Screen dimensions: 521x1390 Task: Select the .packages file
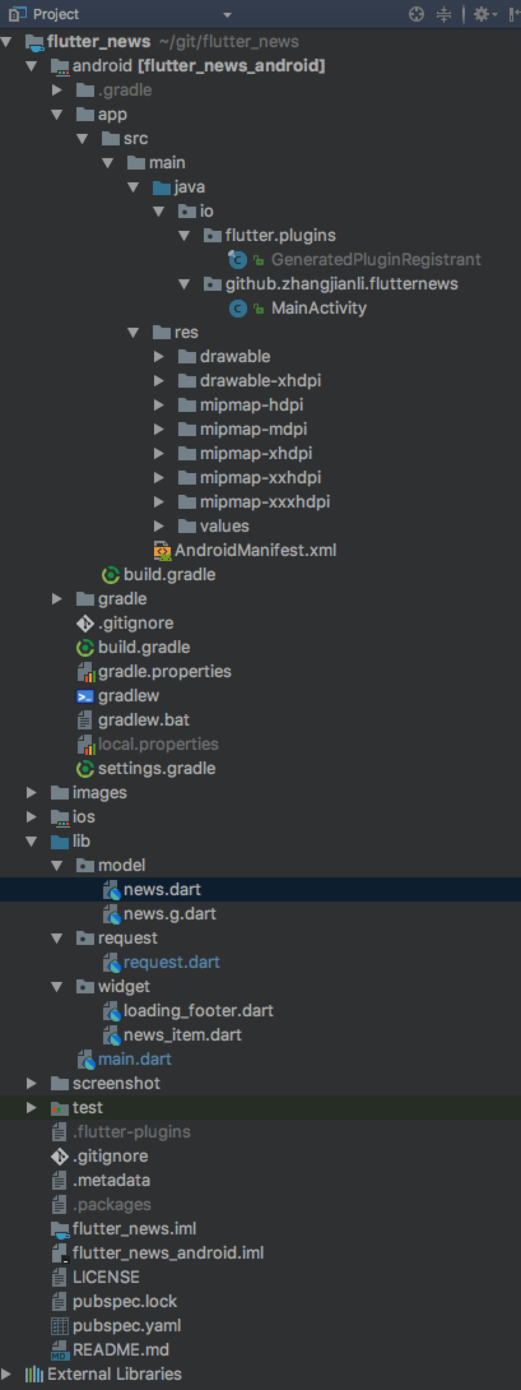click(x=111, y=1204)
